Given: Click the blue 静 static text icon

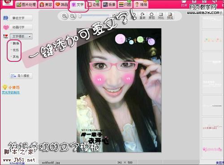Looking at the screenshot, I should [x=6, y=18].
